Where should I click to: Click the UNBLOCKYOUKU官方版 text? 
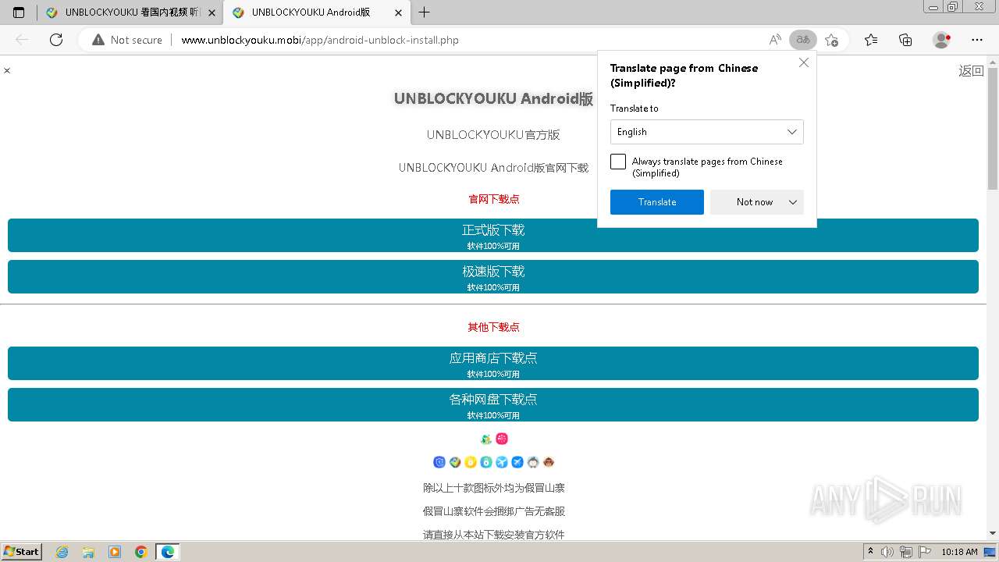[493, 135]
